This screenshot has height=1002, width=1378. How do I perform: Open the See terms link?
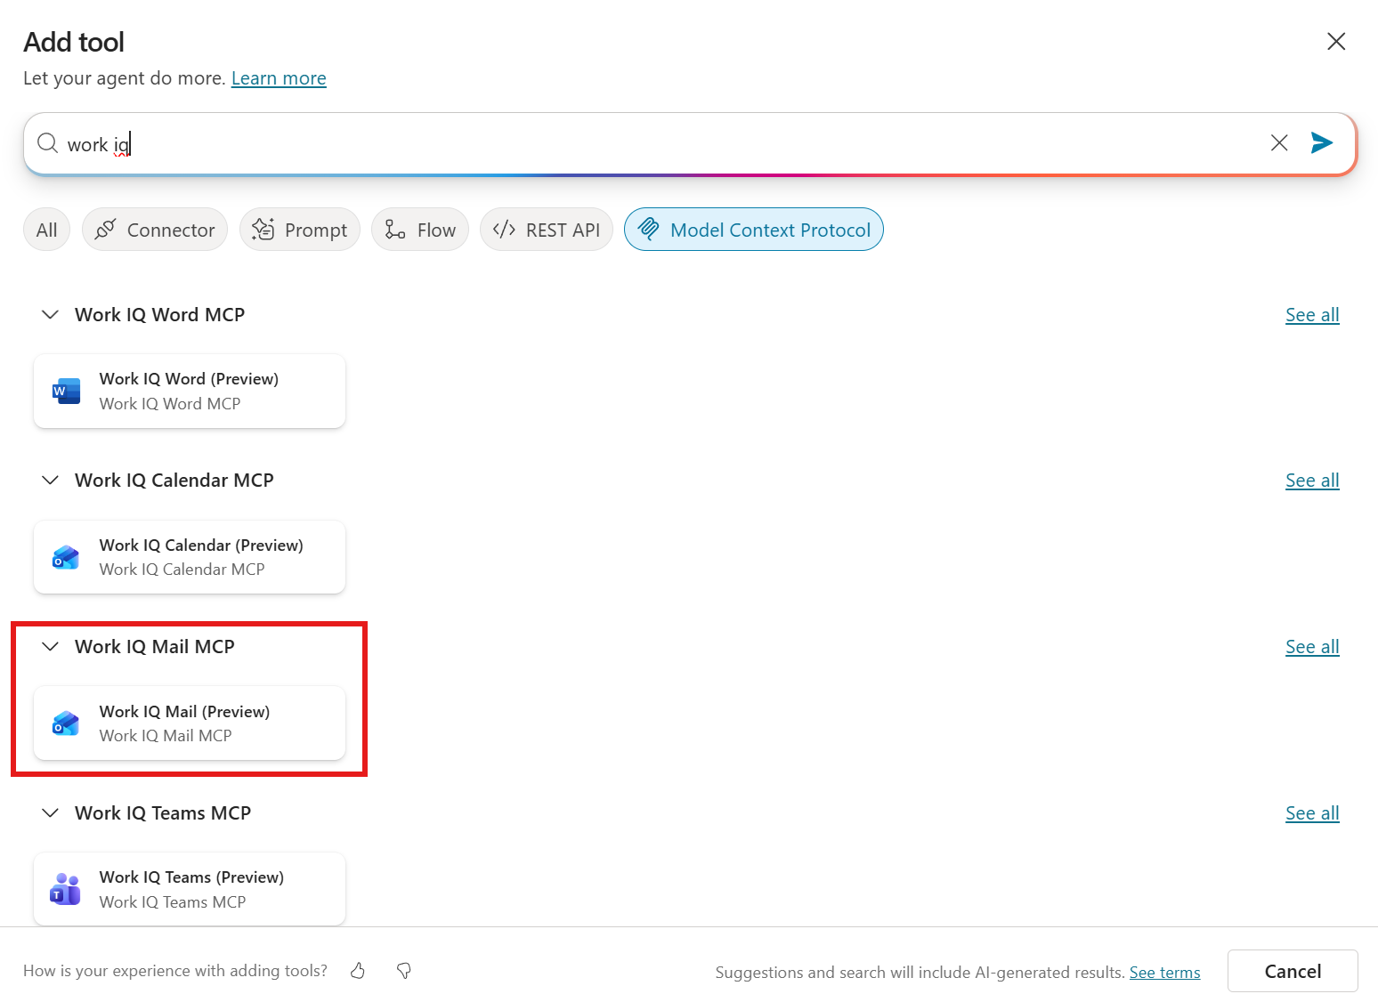(1164, 973)
